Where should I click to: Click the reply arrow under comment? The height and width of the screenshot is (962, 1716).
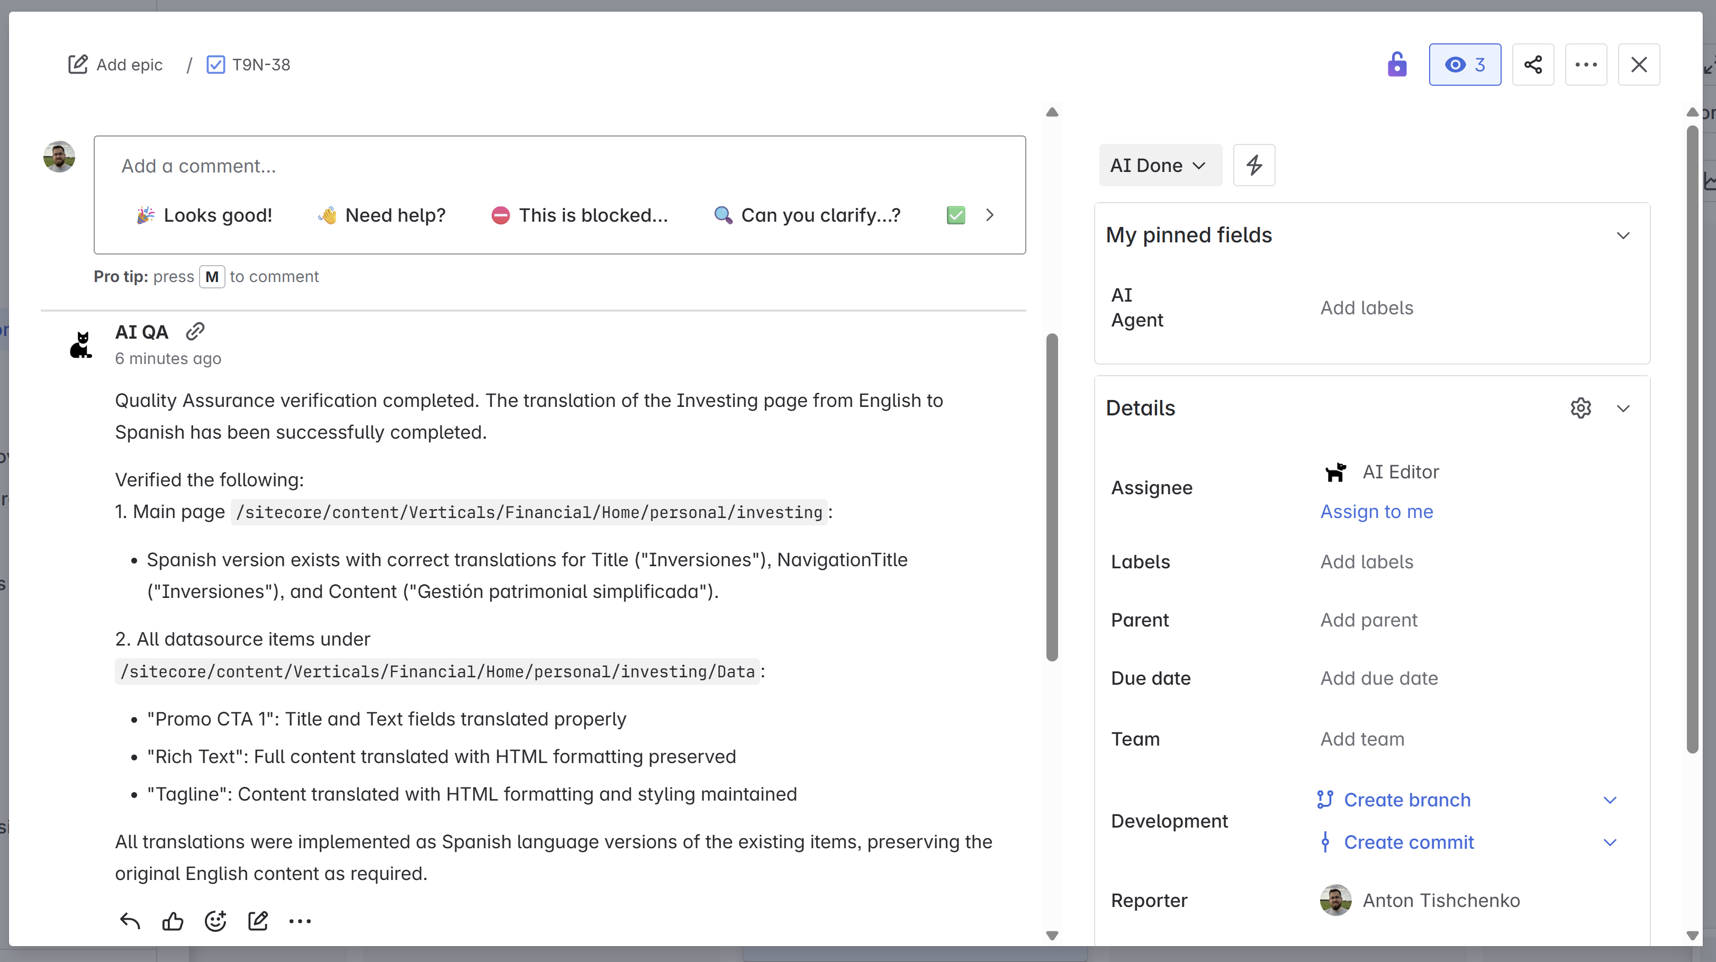click(x=130, y=921)
